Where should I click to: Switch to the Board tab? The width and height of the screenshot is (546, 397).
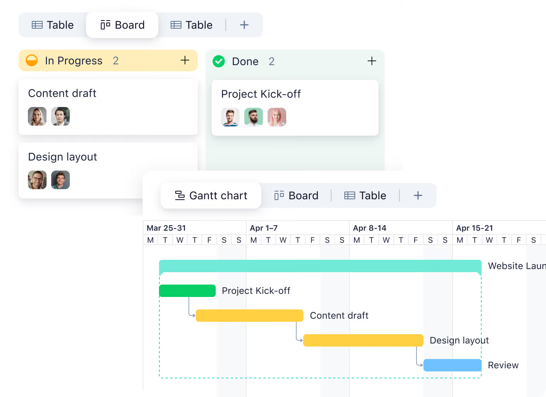pyautogui.click(x=122, y=24)
